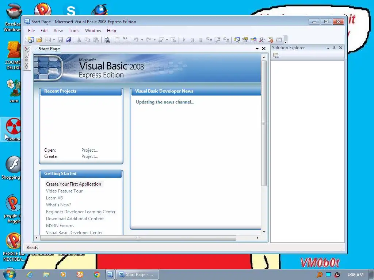Open Solution Explorer via toolbar icon
The height and width of the screenshot is (280, 374).
coord(236,40)
